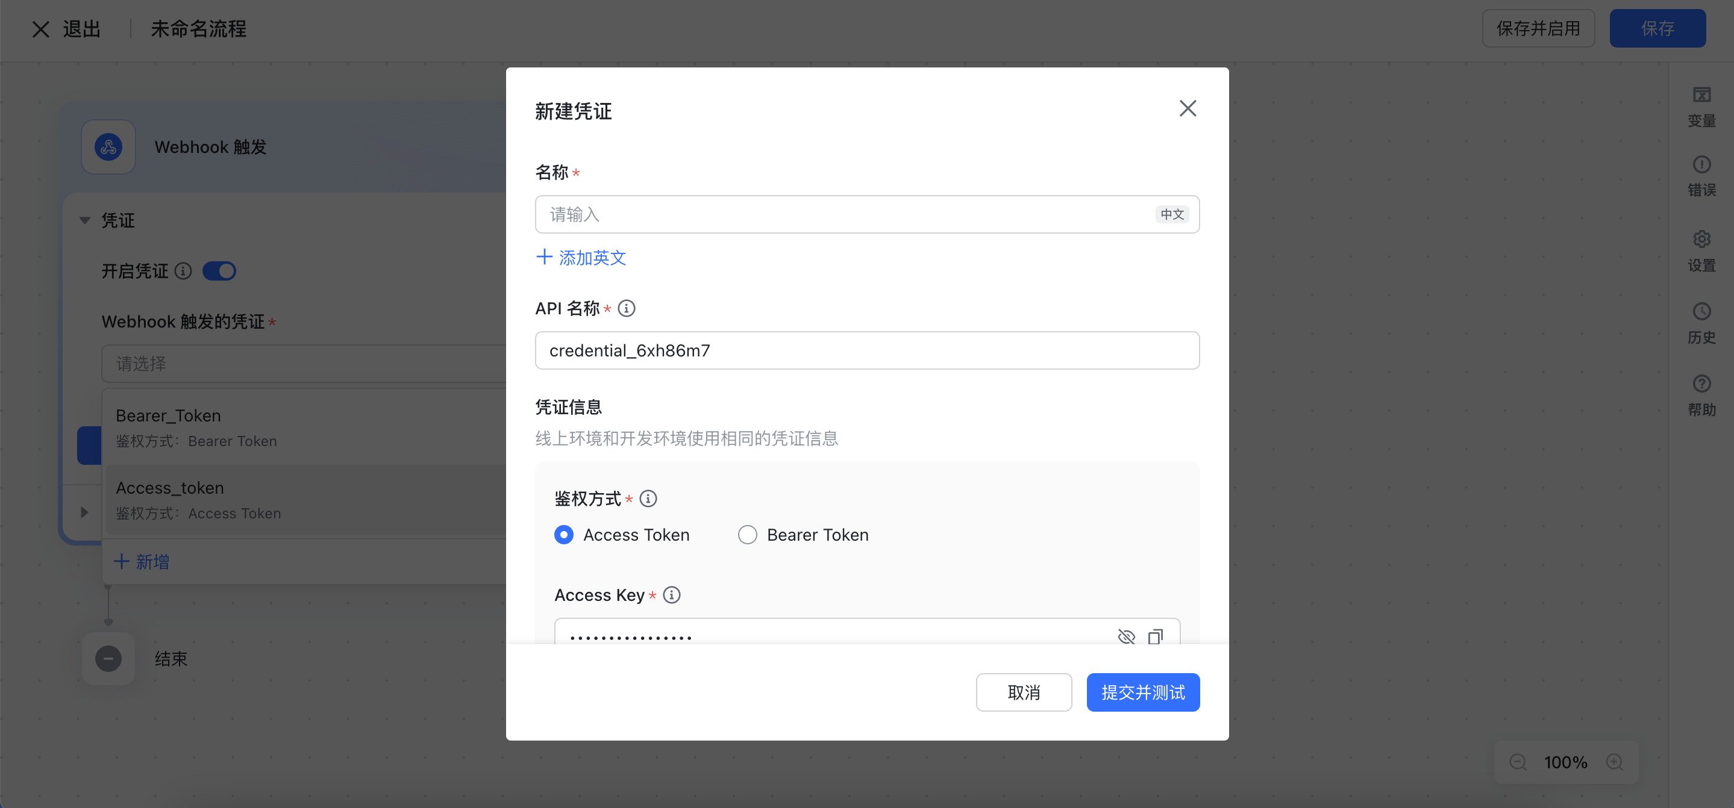Click the 中文 language tag in name field
Viewport: 1734px width, 808px height.
coord(1172,214)
